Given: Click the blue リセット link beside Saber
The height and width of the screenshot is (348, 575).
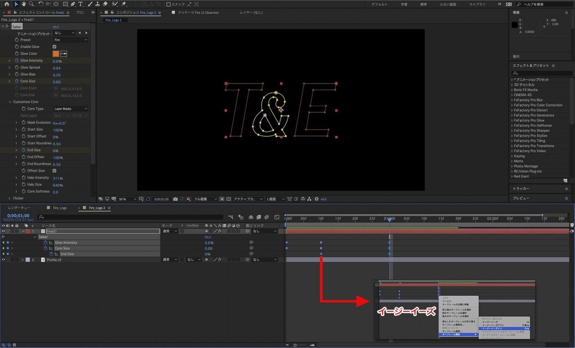Looking at the screenshot, I should click(56, 27).
